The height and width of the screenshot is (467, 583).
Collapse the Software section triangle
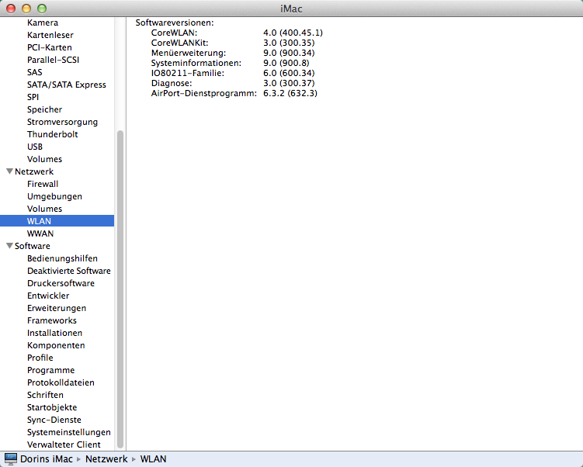[x=9, y=246]
